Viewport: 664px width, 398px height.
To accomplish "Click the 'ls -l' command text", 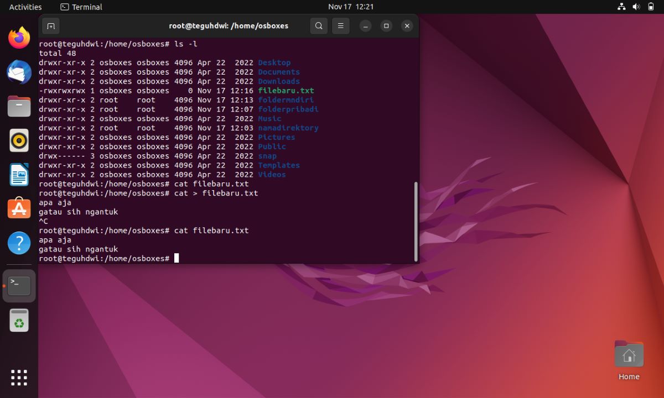I will 186,44.
